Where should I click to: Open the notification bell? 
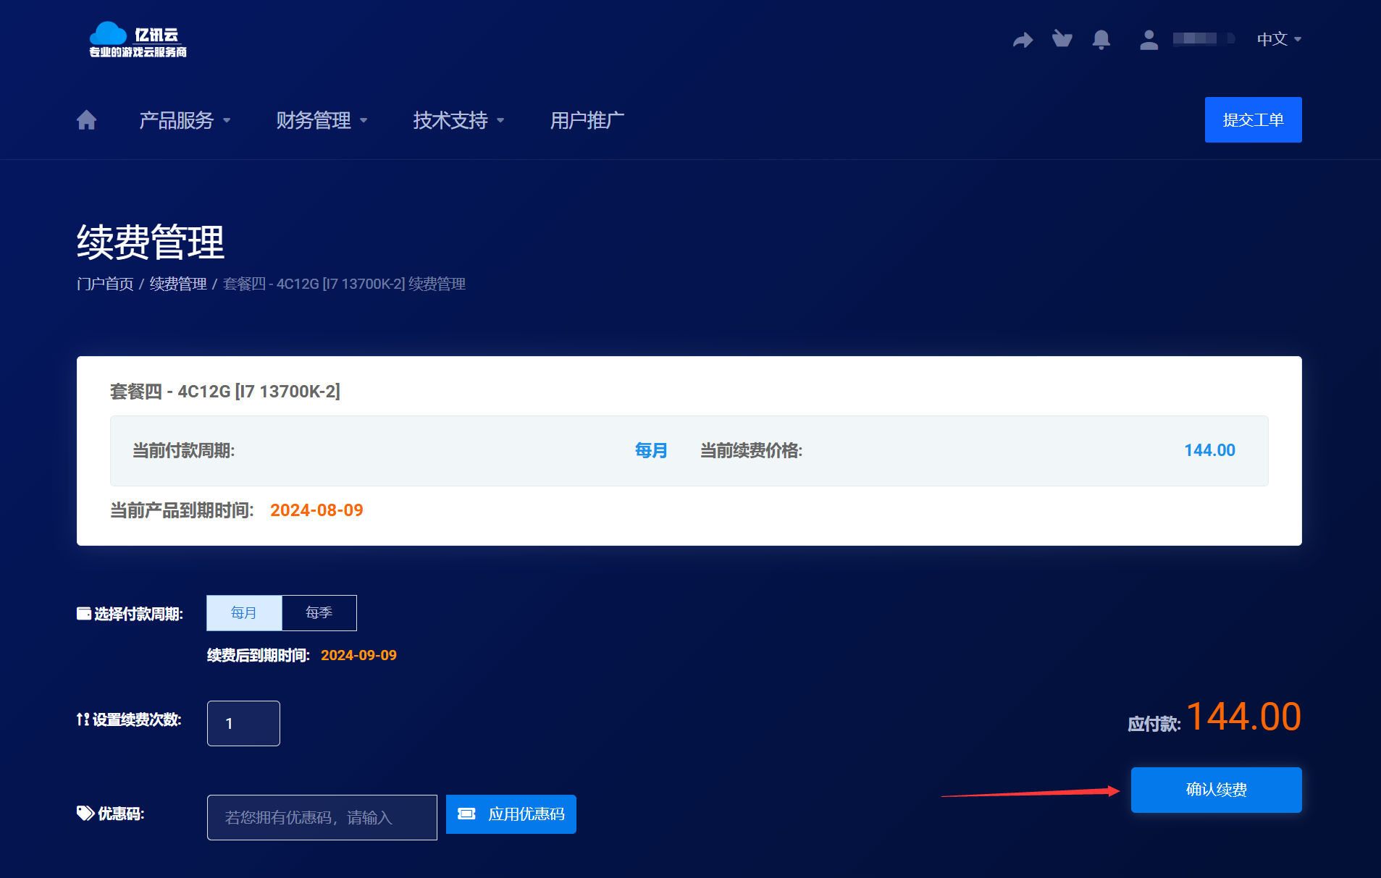click(1101, 39)
